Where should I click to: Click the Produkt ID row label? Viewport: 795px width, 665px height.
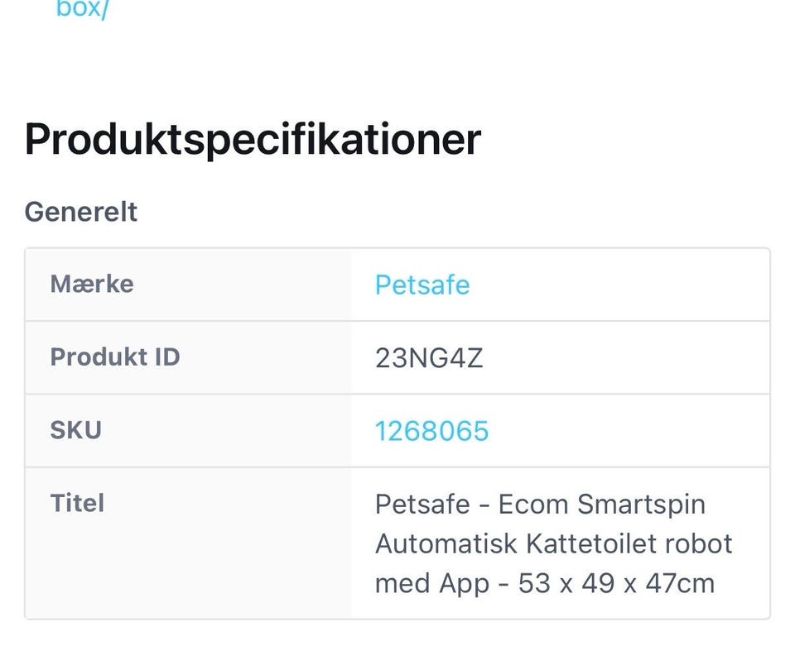[x=115, y=356]
